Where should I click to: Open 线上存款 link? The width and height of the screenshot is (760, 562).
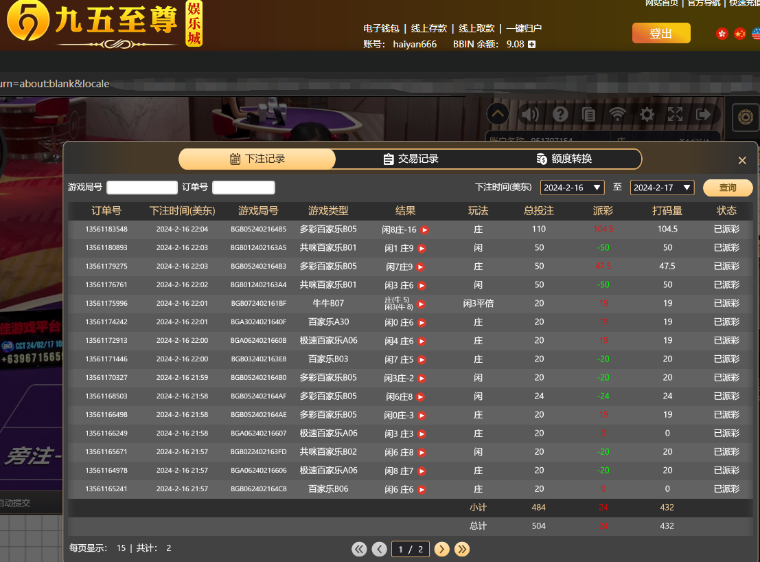(429, 28)
